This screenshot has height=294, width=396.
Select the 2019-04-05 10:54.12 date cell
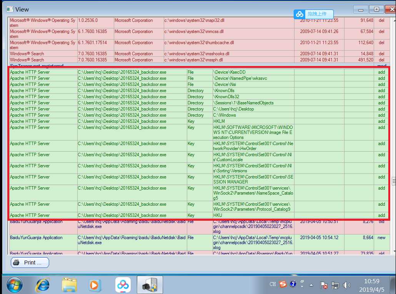tap(319, 242)
